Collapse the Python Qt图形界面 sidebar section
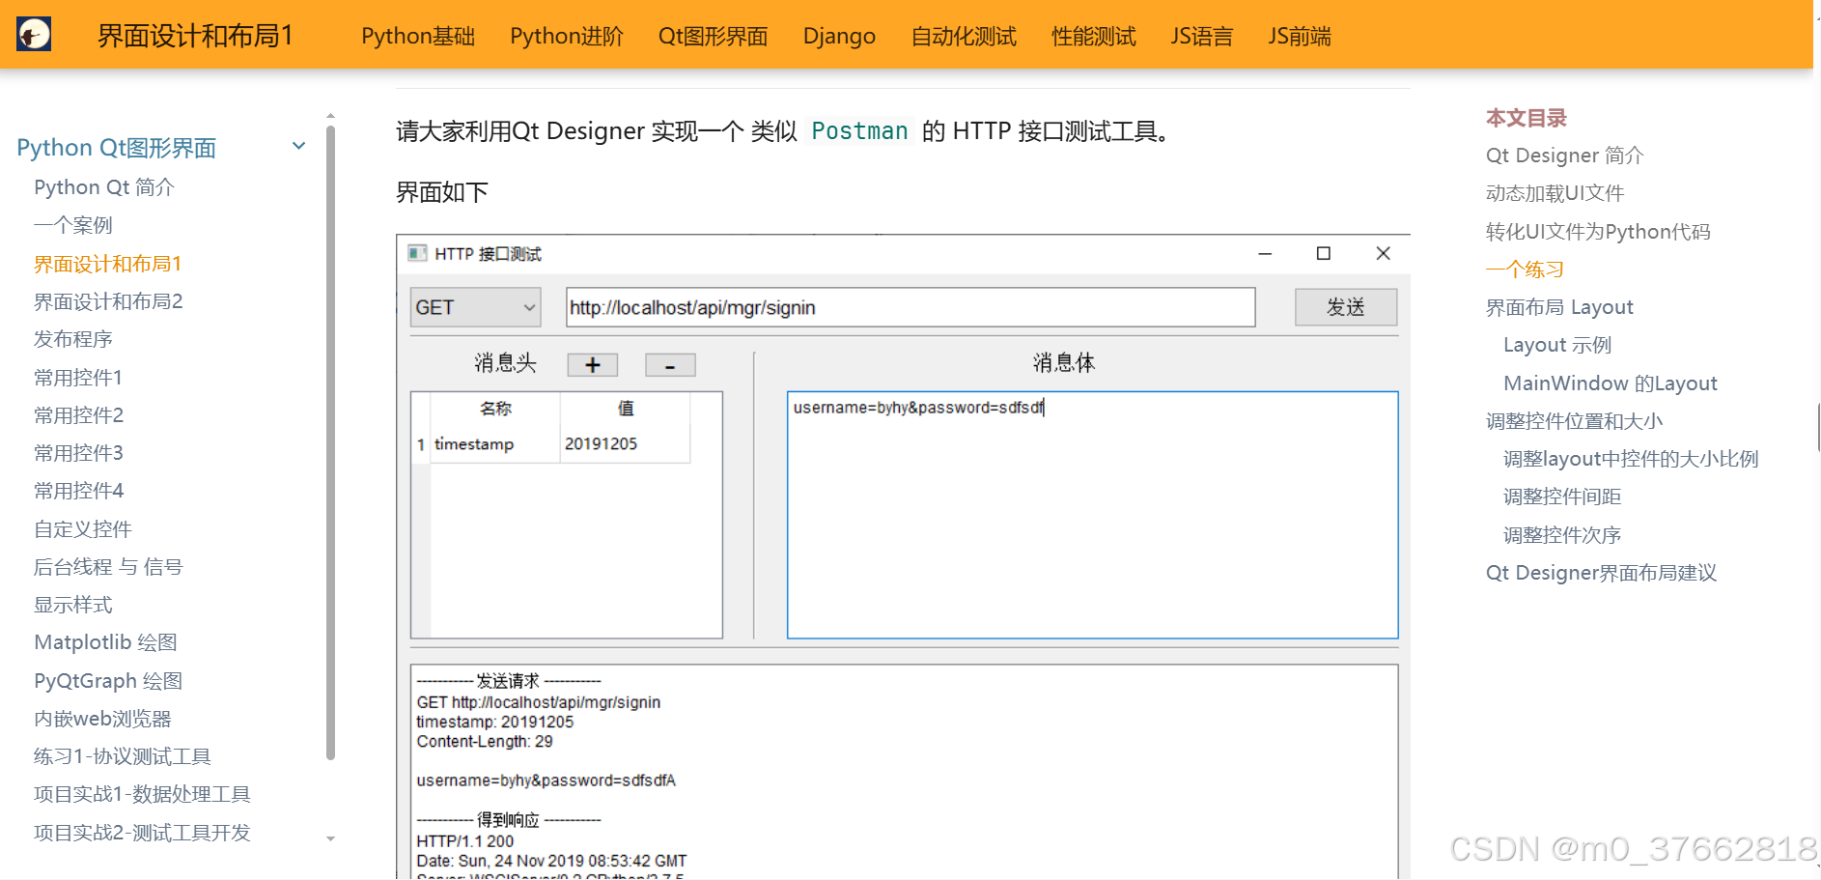Viewport: 1821px width, 880px height. coord(298,147)
